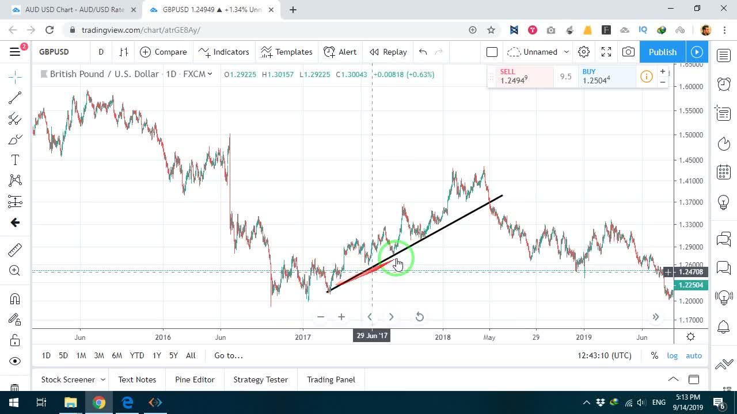Viewport: 737px width, 414px height.
Task: Expand the bottom panel with up chevron
Action: [673, 379]
